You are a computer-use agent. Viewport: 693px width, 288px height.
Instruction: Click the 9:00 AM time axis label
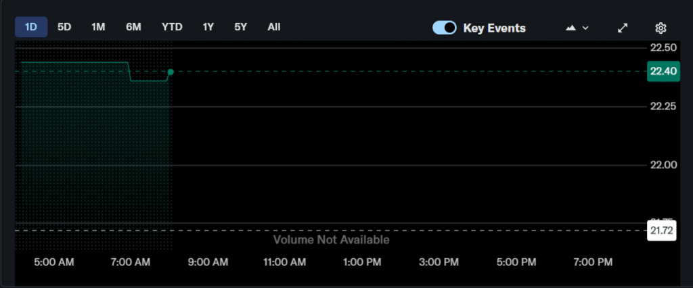pyautogui.click(x=206, y=262)
